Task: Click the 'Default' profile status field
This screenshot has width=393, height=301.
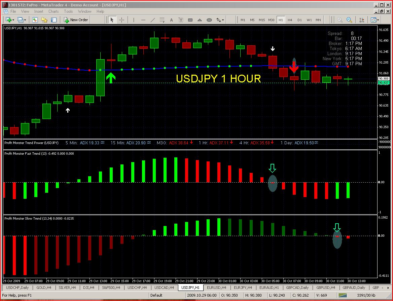Action: 167,295
